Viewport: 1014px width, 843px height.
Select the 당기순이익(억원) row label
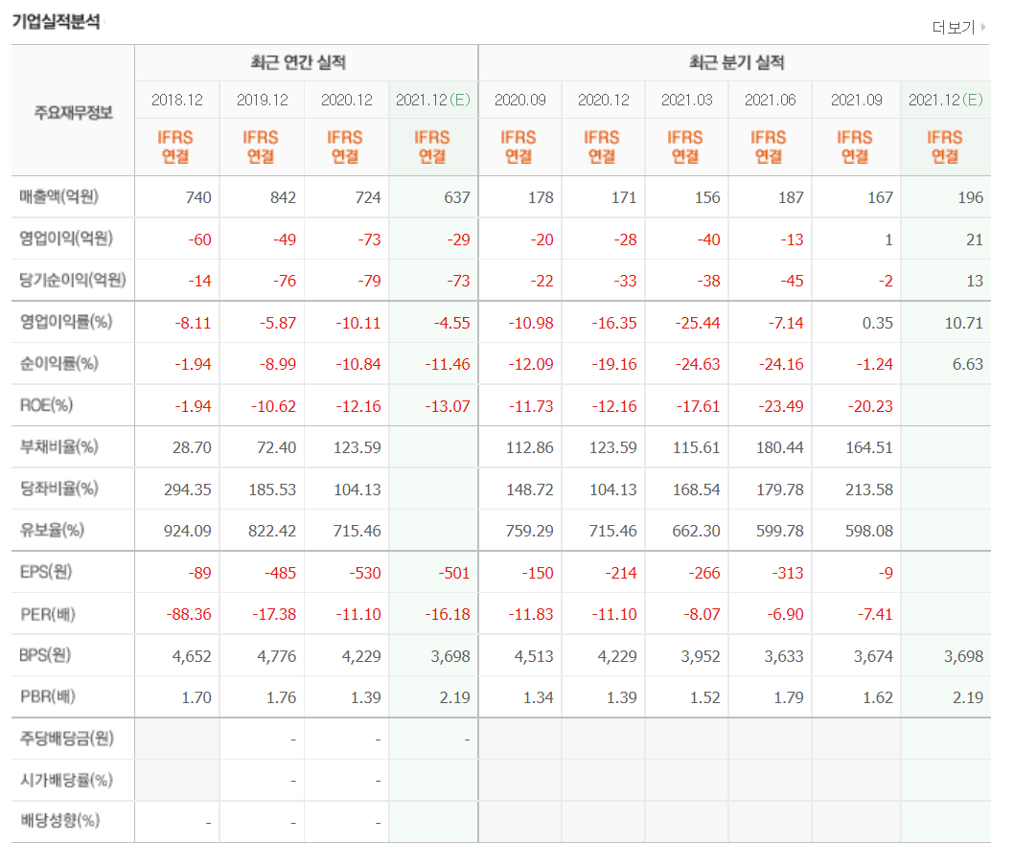[x=73, y=280]
